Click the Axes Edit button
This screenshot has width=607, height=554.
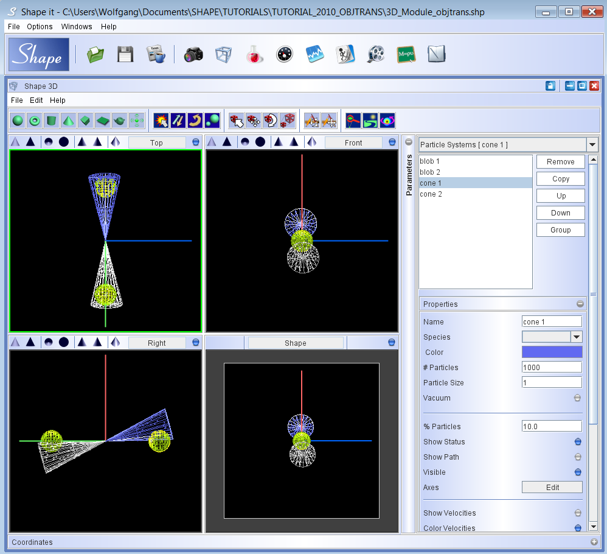point(552,488)
